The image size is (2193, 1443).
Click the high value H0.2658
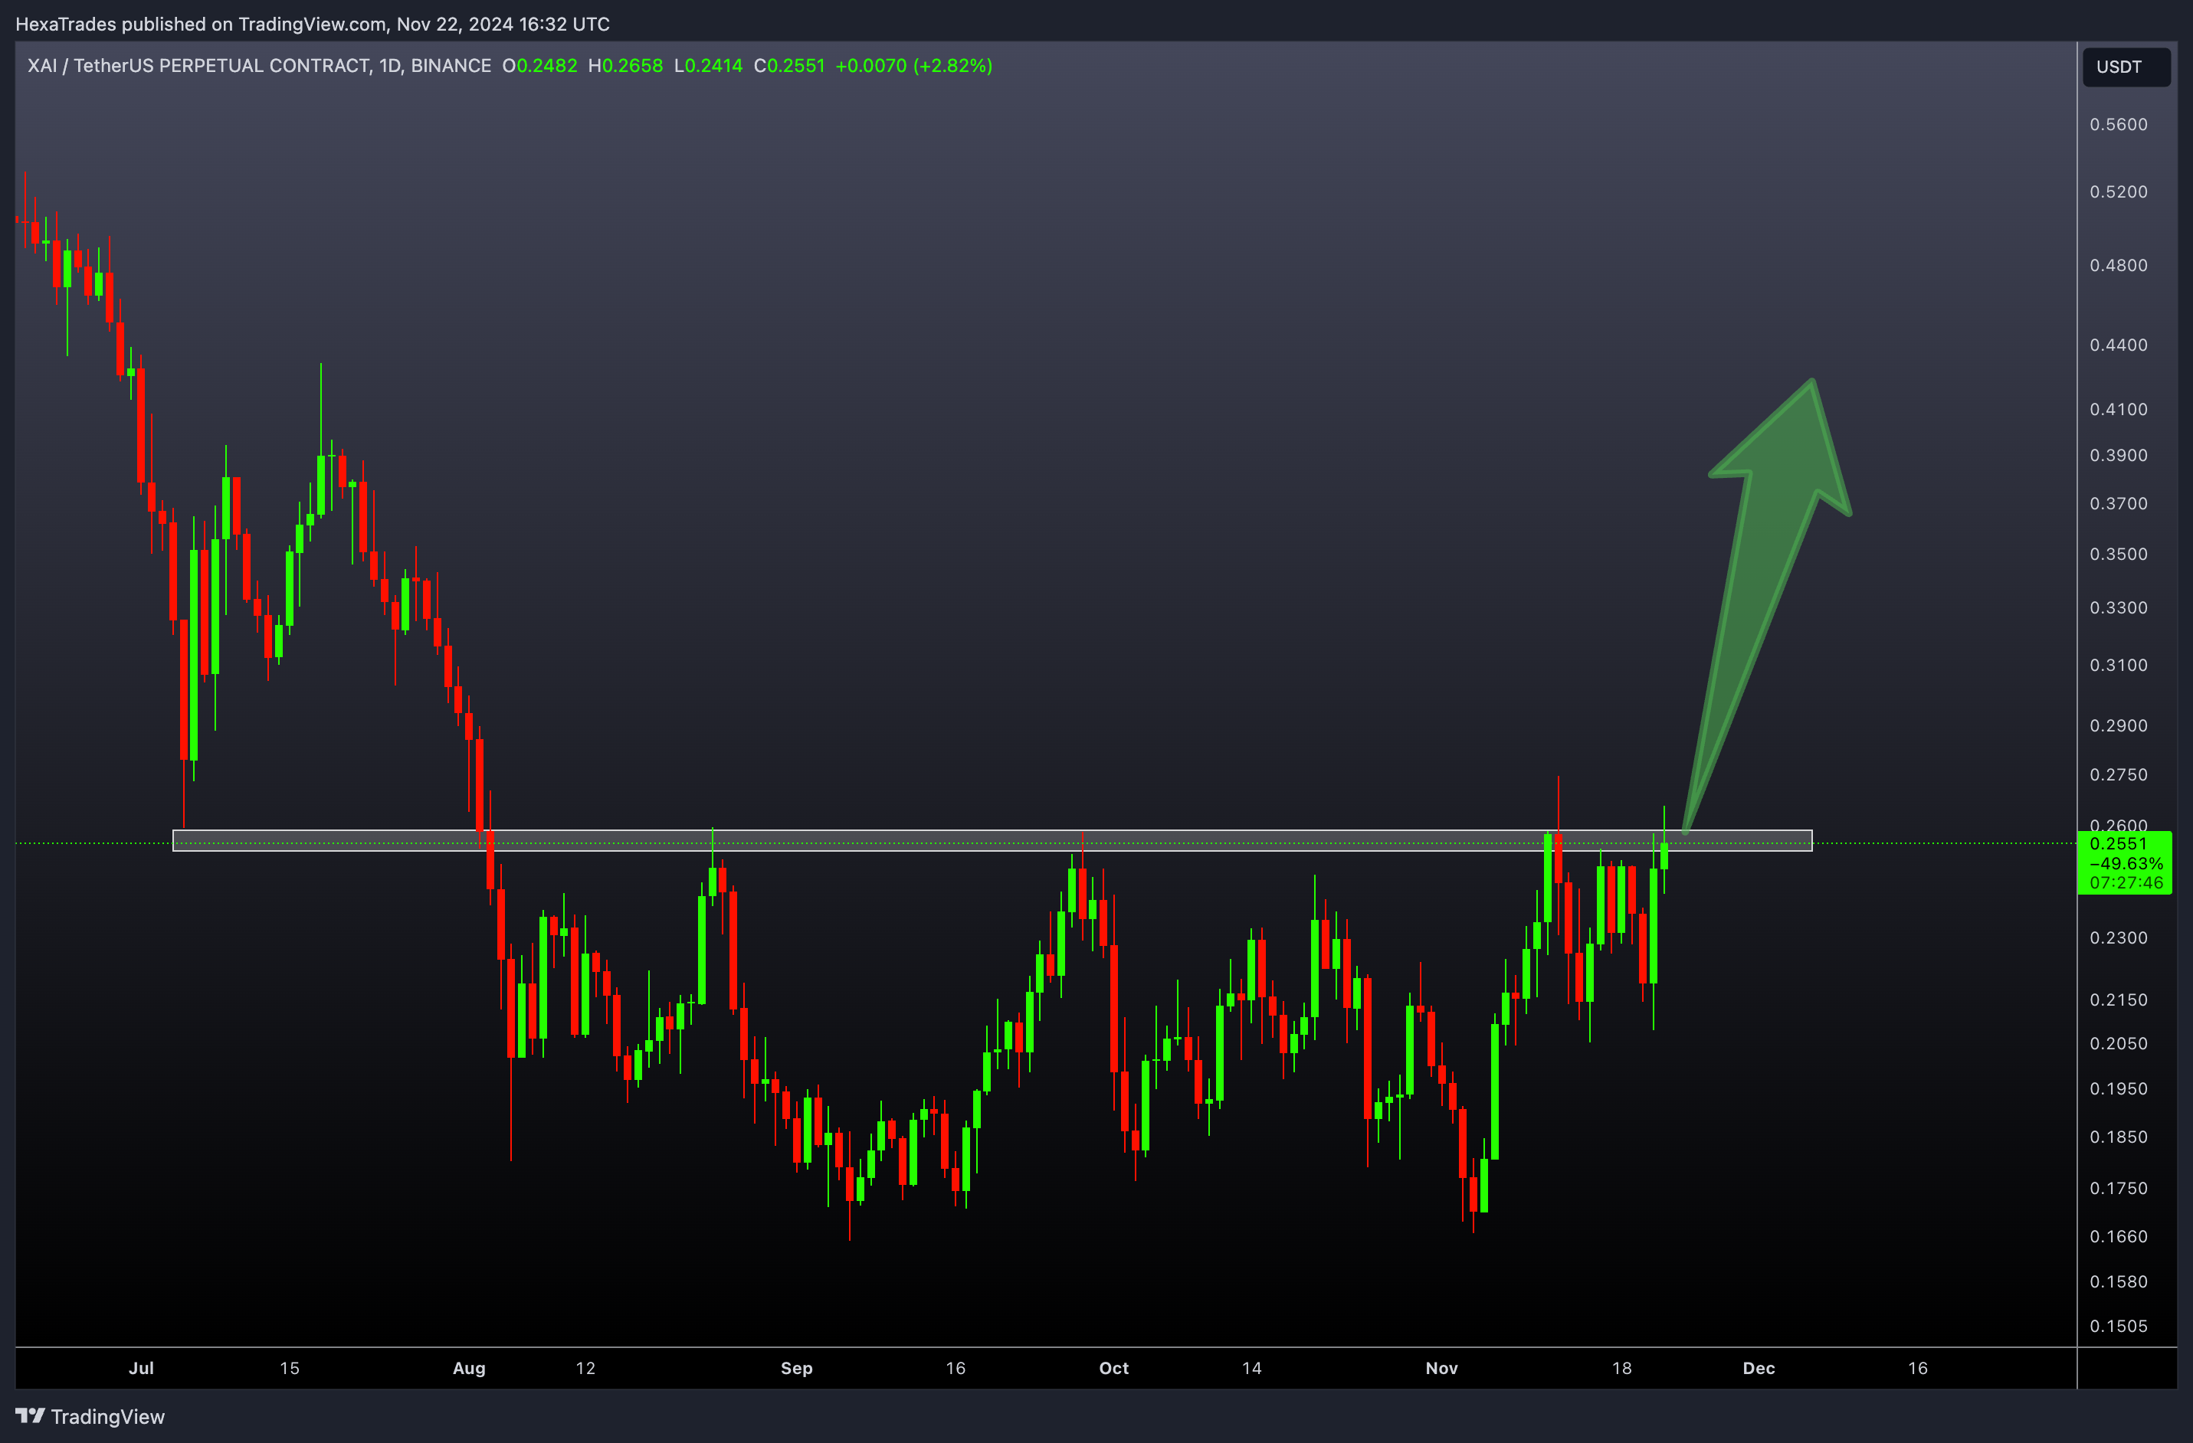point(626,65)
